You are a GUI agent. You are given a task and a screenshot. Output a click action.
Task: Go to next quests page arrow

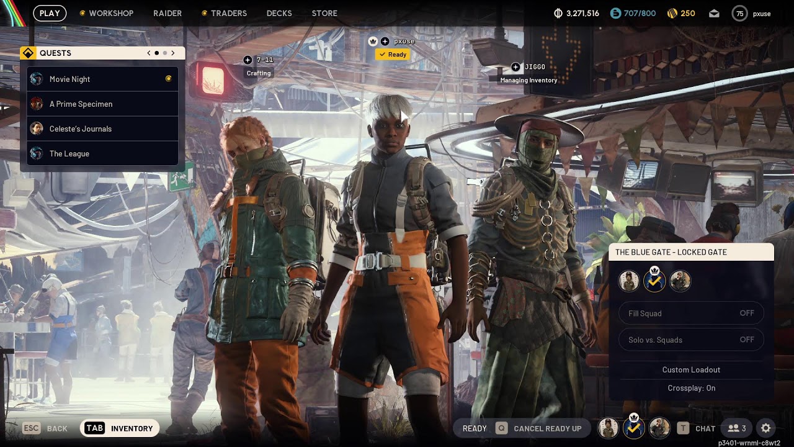(173, 53)
